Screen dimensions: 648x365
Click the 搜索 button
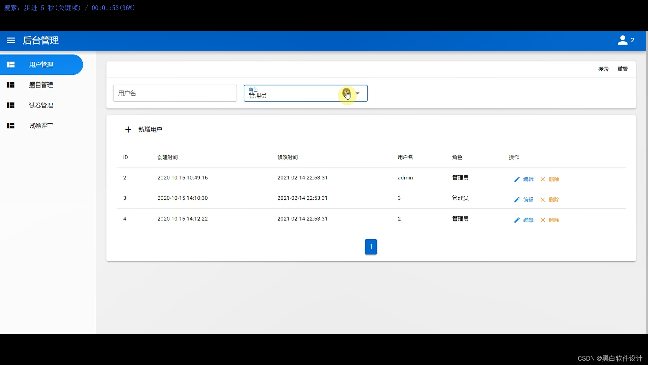tap(603, 69)
